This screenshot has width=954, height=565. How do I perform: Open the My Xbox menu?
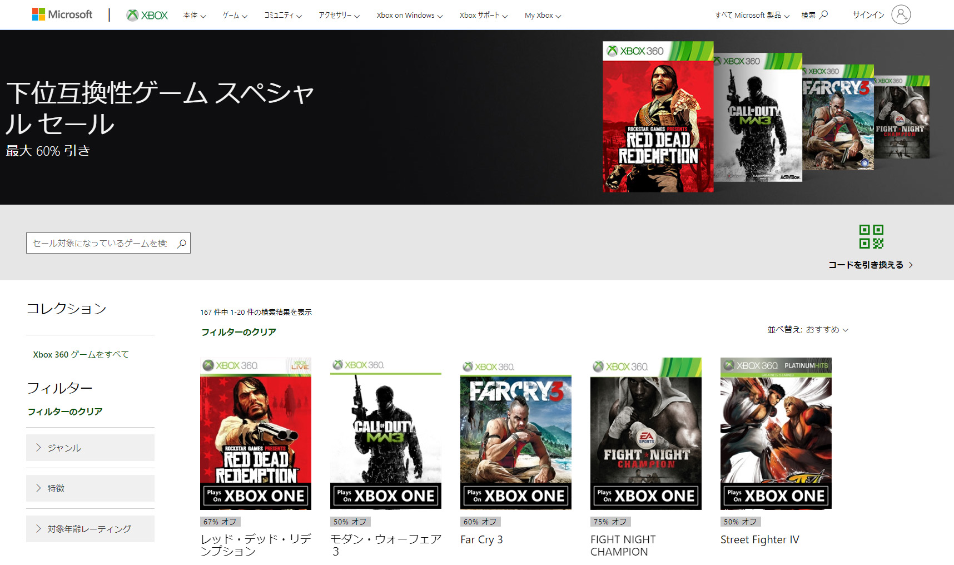tap(543, 16)
